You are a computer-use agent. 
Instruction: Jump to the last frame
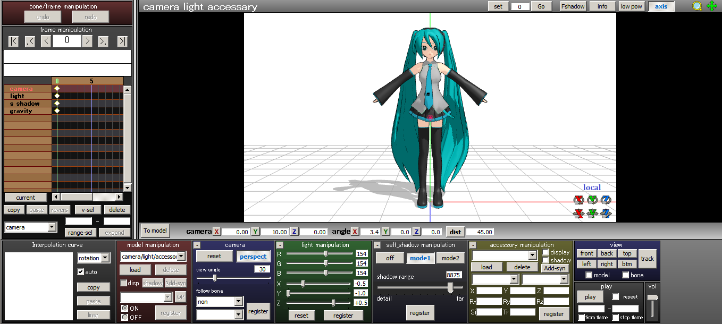point(122,41)
